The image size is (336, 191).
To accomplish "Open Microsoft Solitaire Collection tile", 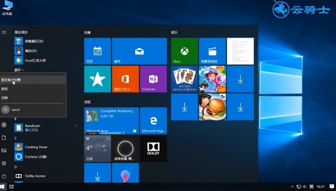I will (184, 79).
